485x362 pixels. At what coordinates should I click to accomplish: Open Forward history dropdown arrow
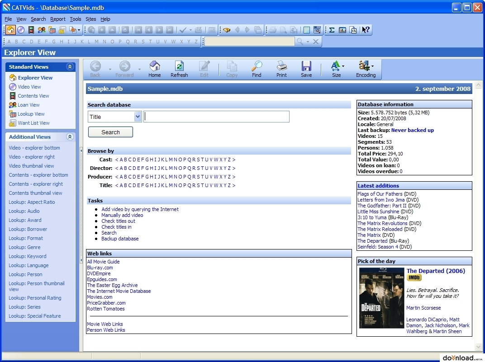pyautogui.click(x=139, y=69)
